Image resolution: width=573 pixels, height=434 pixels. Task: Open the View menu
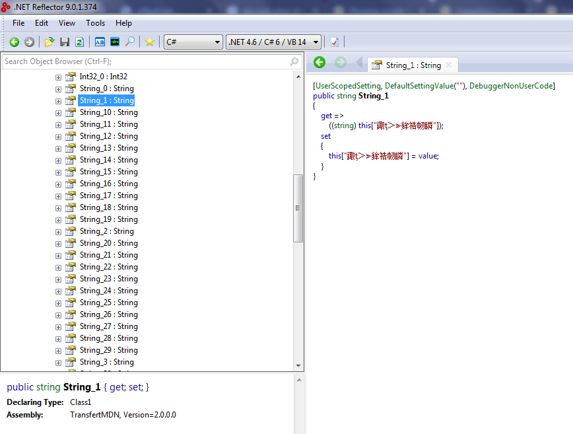[x=67, y=23]
